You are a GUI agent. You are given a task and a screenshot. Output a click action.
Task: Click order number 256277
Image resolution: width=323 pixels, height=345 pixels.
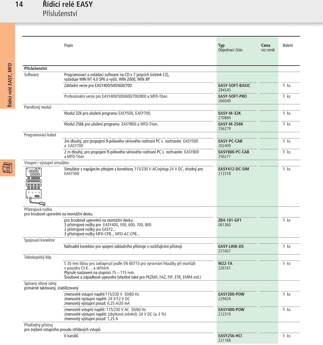(224, 157)
